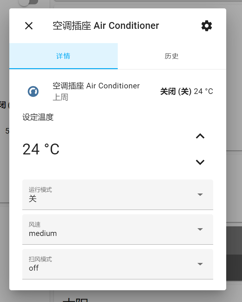242x302 pixels.
Task: Open entity settings with the gear icon
Action: coord(207,26)
